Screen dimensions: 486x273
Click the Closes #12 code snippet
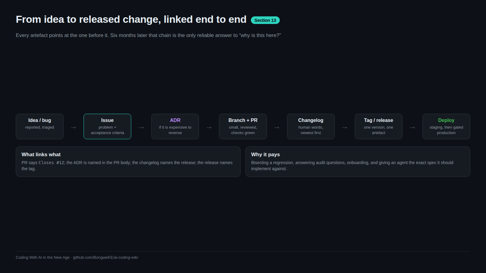(x=51, y=163)
